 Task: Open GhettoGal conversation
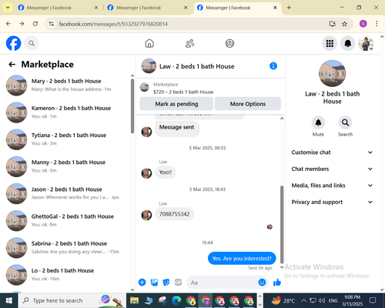coord(67,220)
